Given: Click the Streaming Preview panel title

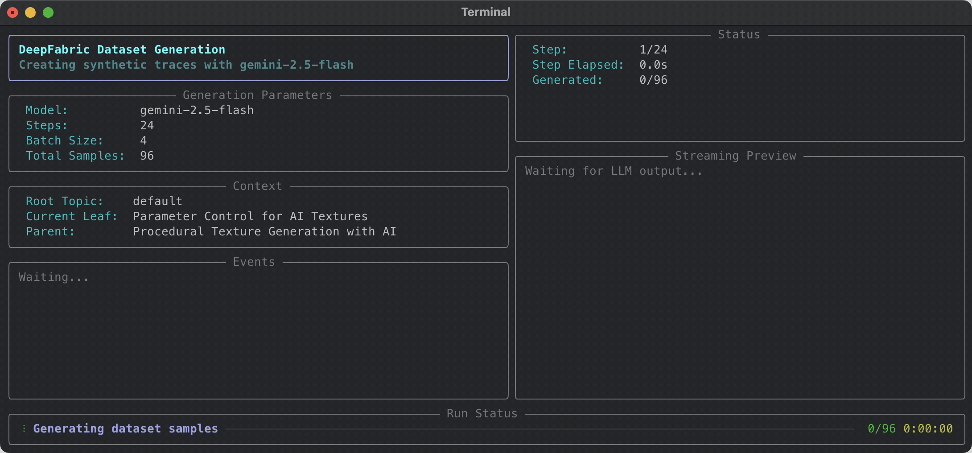Looking at the screenshot, I should [x=735, y=156].
